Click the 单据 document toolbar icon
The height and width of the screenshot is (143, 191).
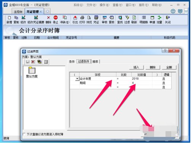click(x=152, y=20)
